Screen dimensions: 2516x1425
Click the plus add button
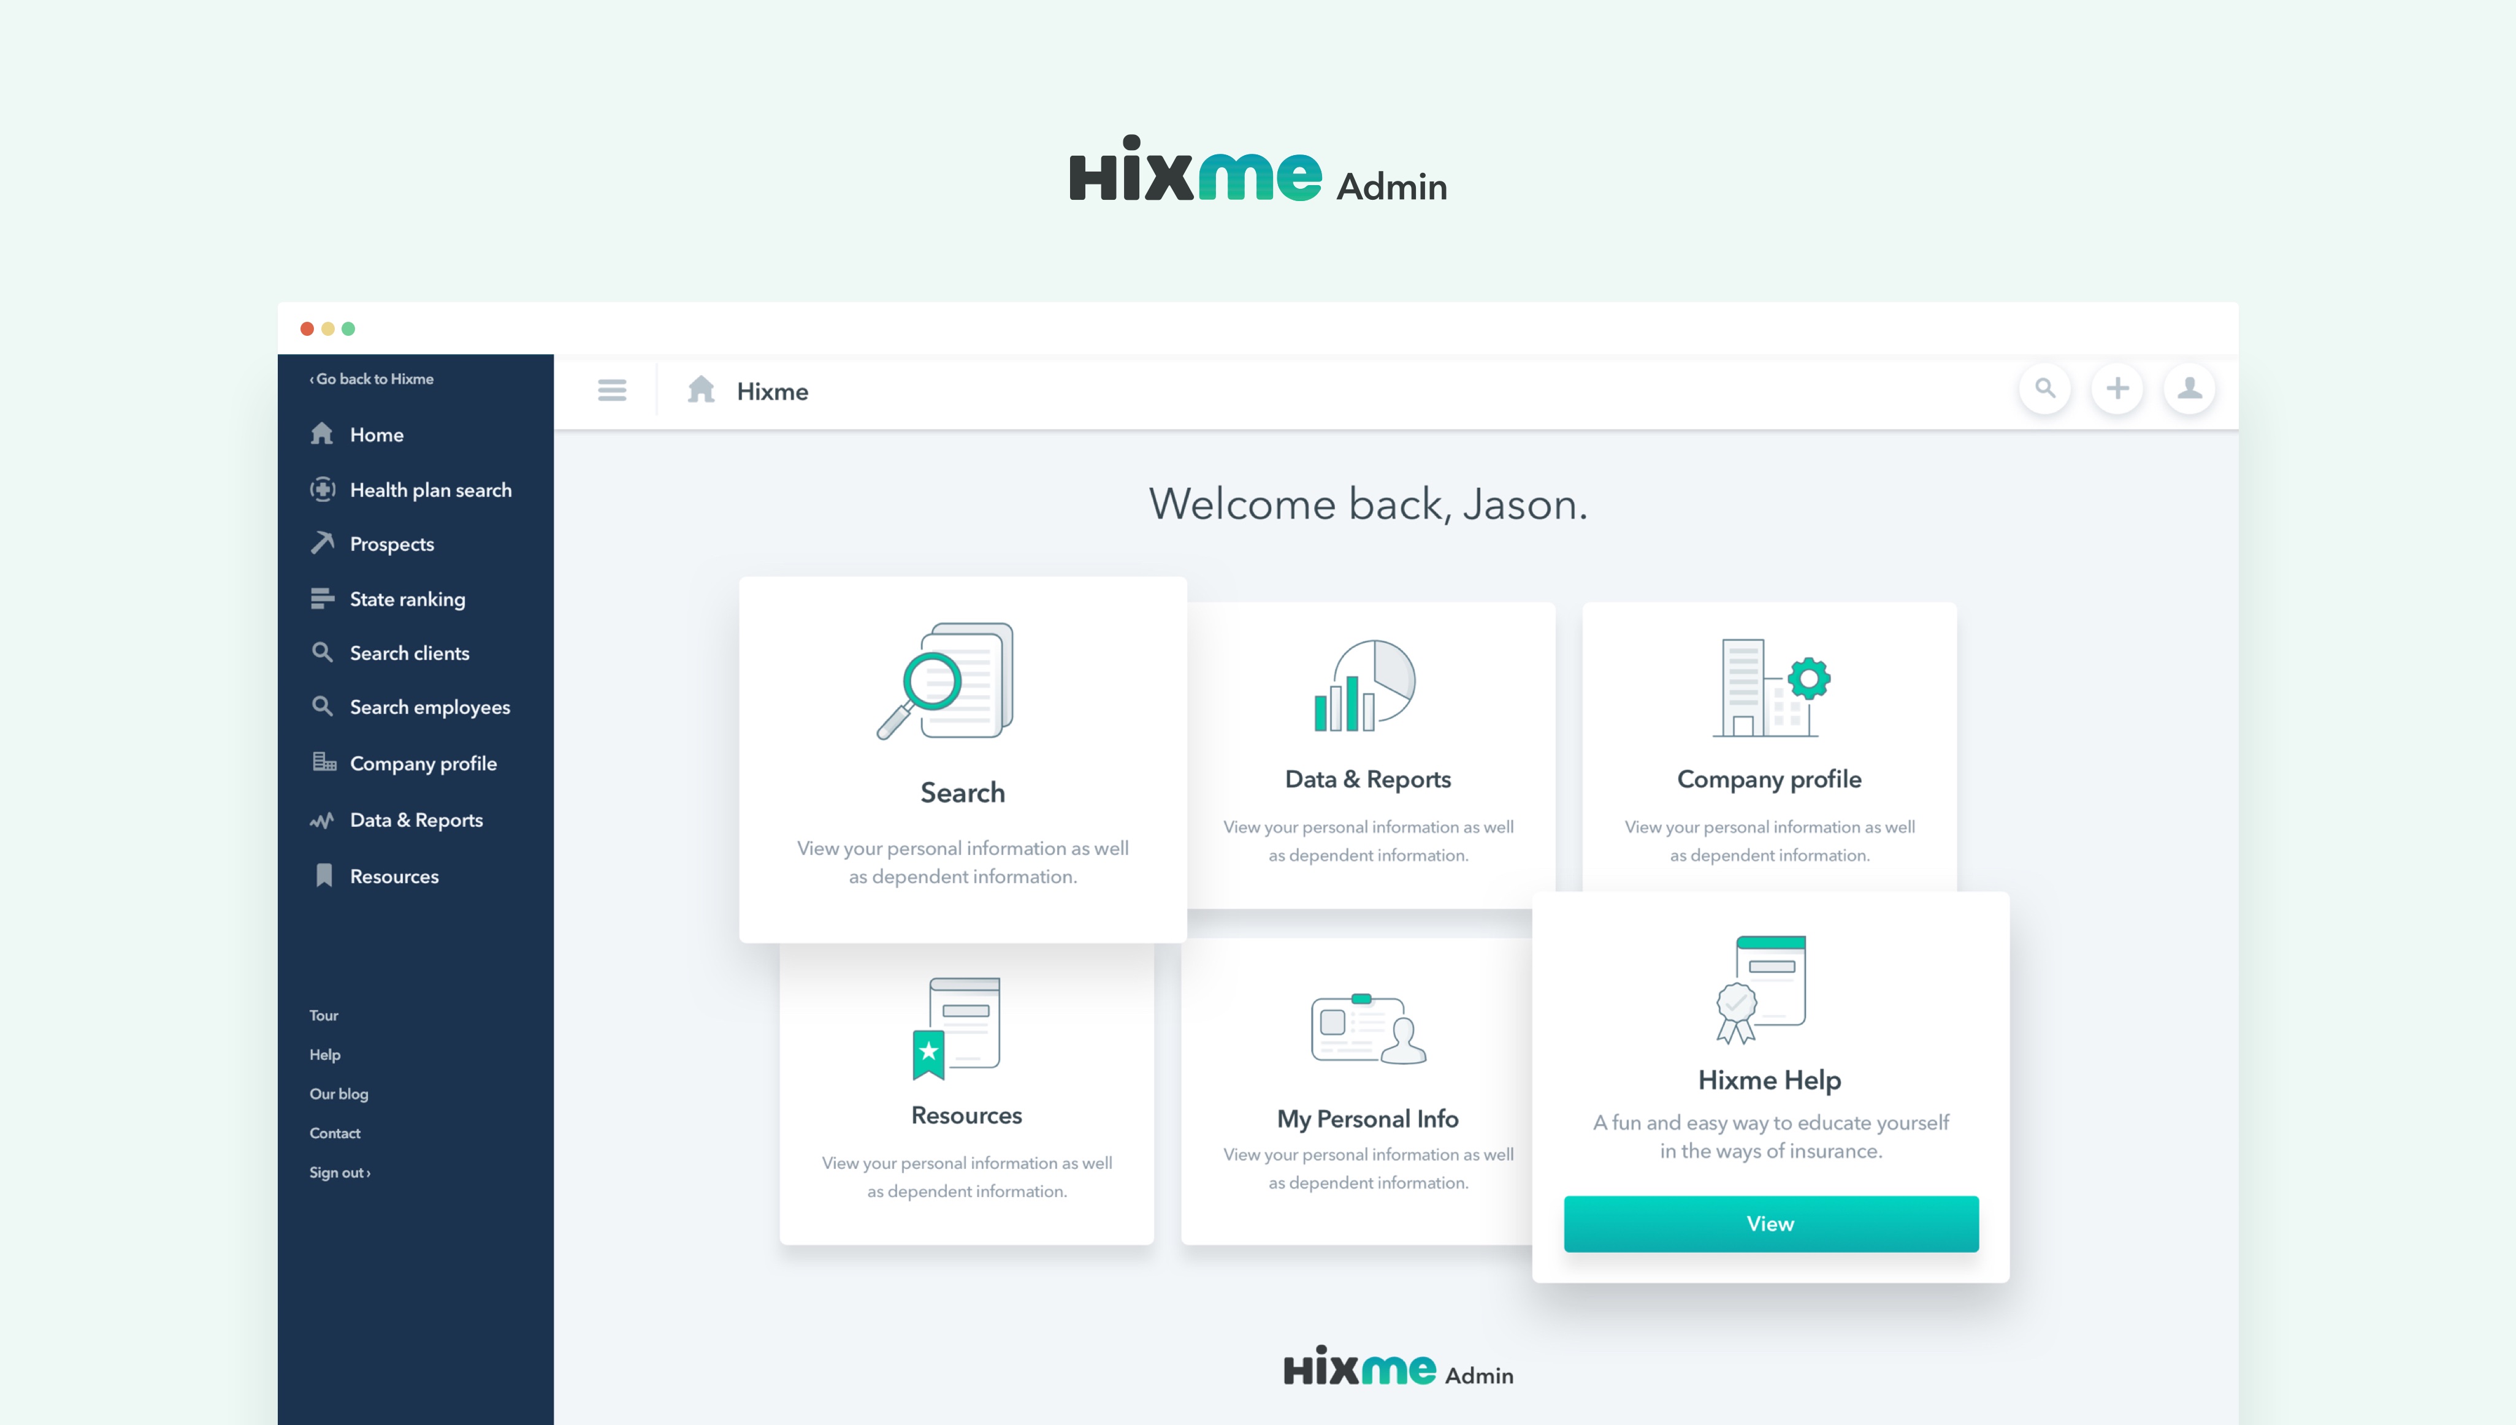tap(2117, 389)
